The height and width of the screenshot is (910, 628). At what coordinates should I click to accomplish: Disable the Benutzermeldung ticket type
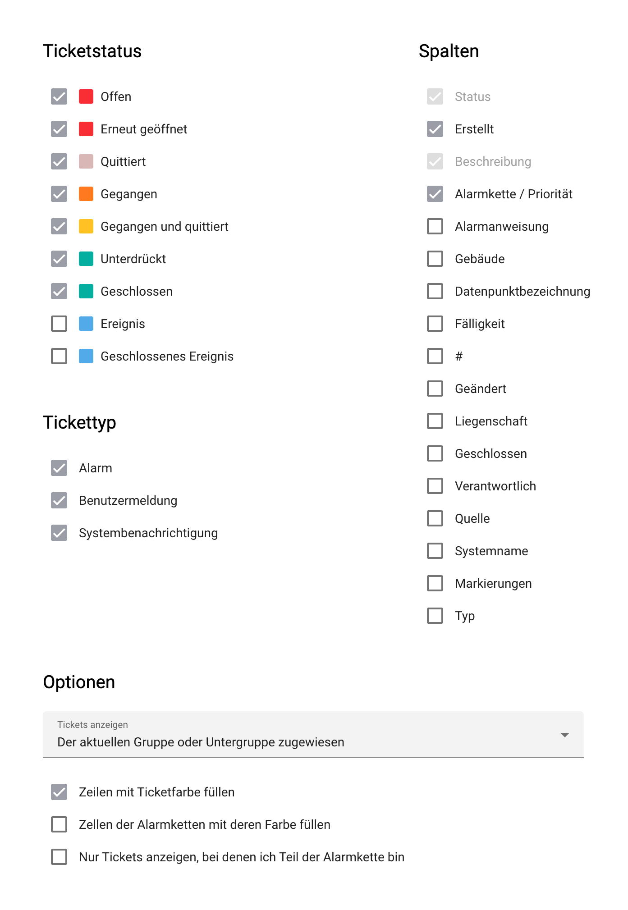click(x=59, y=500)
